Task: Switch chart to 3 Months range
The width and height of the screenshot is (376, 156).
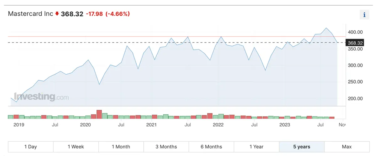Action: [166, 147]
